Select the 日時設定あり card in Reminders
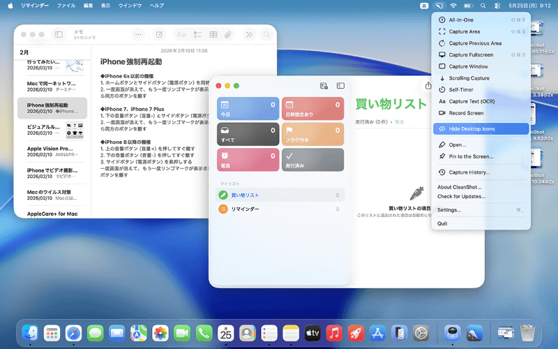 coord(312,109)
